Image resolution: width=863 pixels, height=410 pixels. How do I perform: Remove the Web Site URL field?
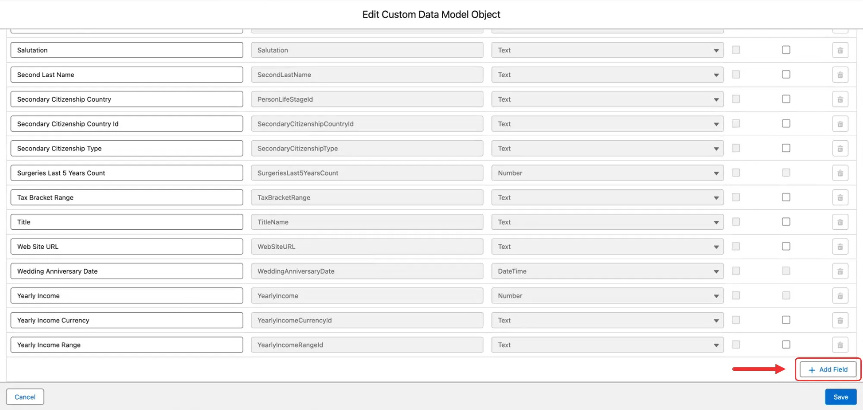(840, 247)
